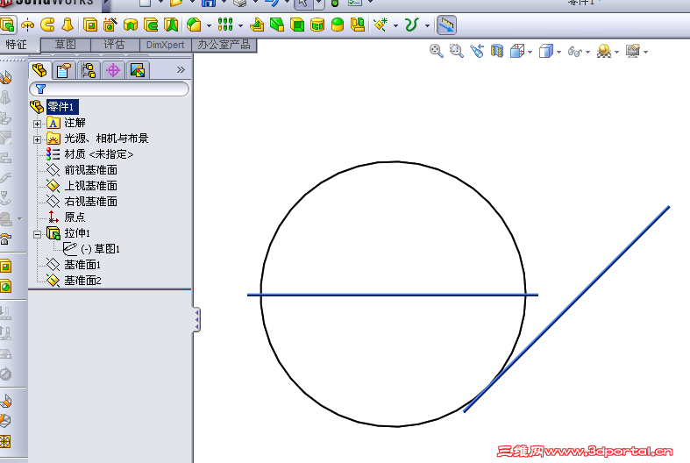Viewport: 690px width, 463px height.
Task: Select 零件1 root in the tree
Action: point(62,107)
